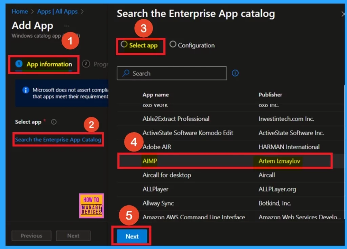The image size is (347, 249).
Task: Click the grey Next button in the Add App pane
Action: click(73, 236)
